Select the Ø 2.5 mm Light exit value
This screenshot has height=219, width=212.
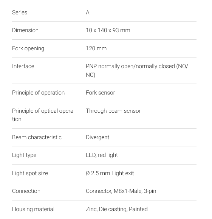tap(110, 173)
